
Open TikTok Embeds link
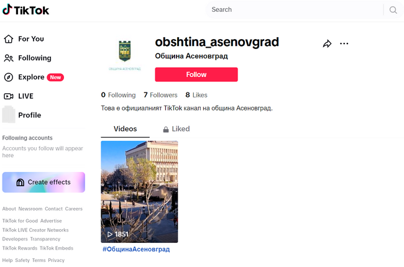57,248
